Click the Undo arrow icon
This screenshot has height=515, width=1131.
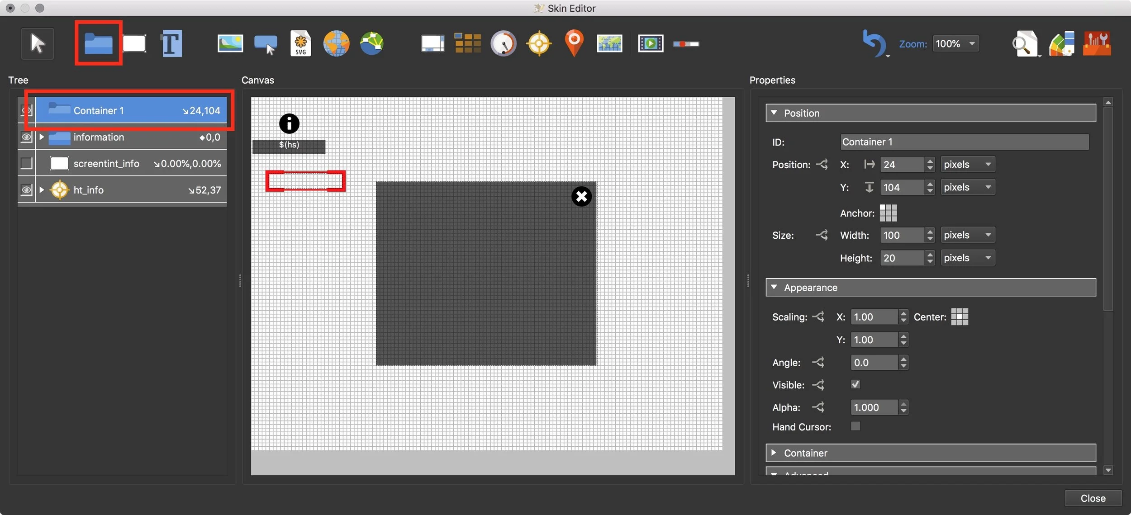tap(874, 43)
